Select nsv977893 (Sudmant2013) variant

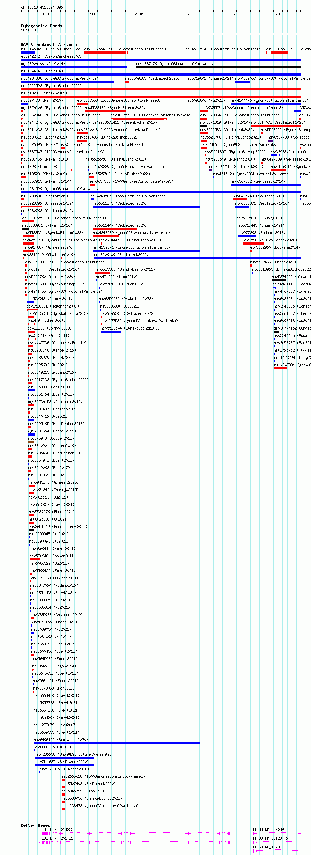coord(262,233)
